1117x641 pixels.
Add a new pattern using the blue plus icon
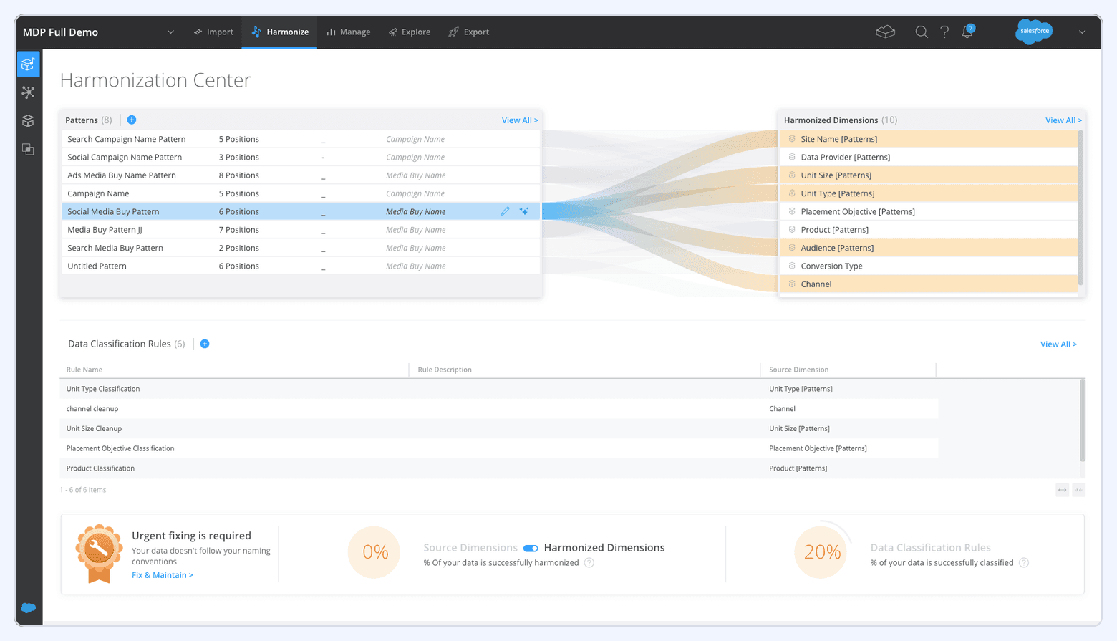131,120
